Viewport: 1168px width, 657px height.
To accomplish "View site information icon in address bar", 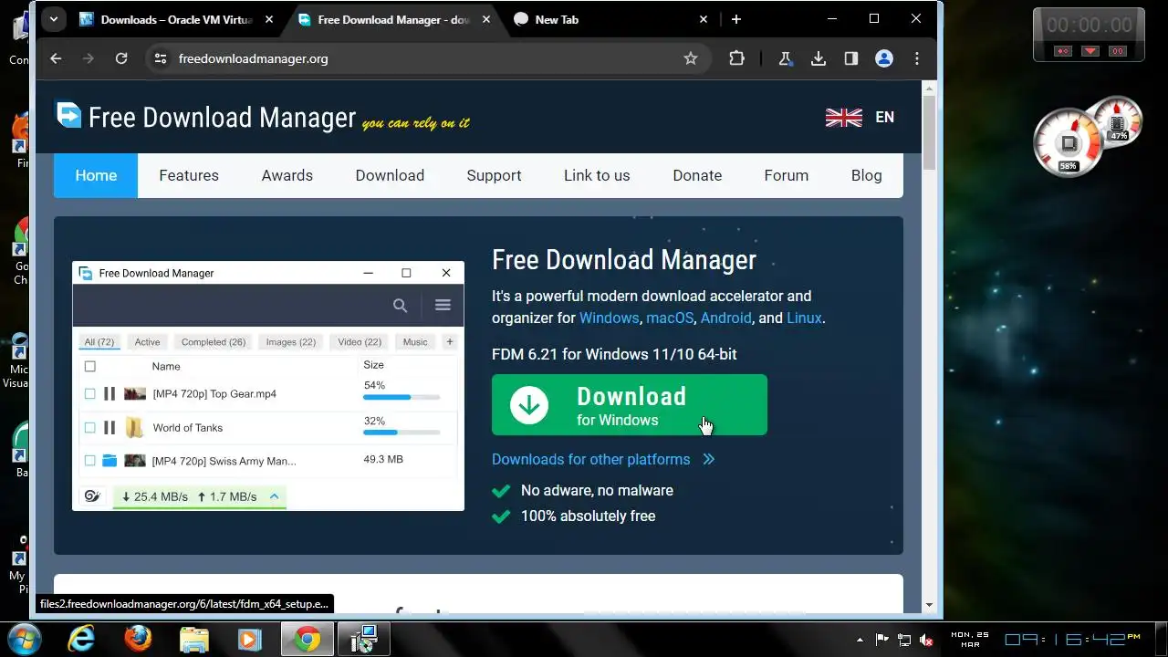I will [161, 58].
